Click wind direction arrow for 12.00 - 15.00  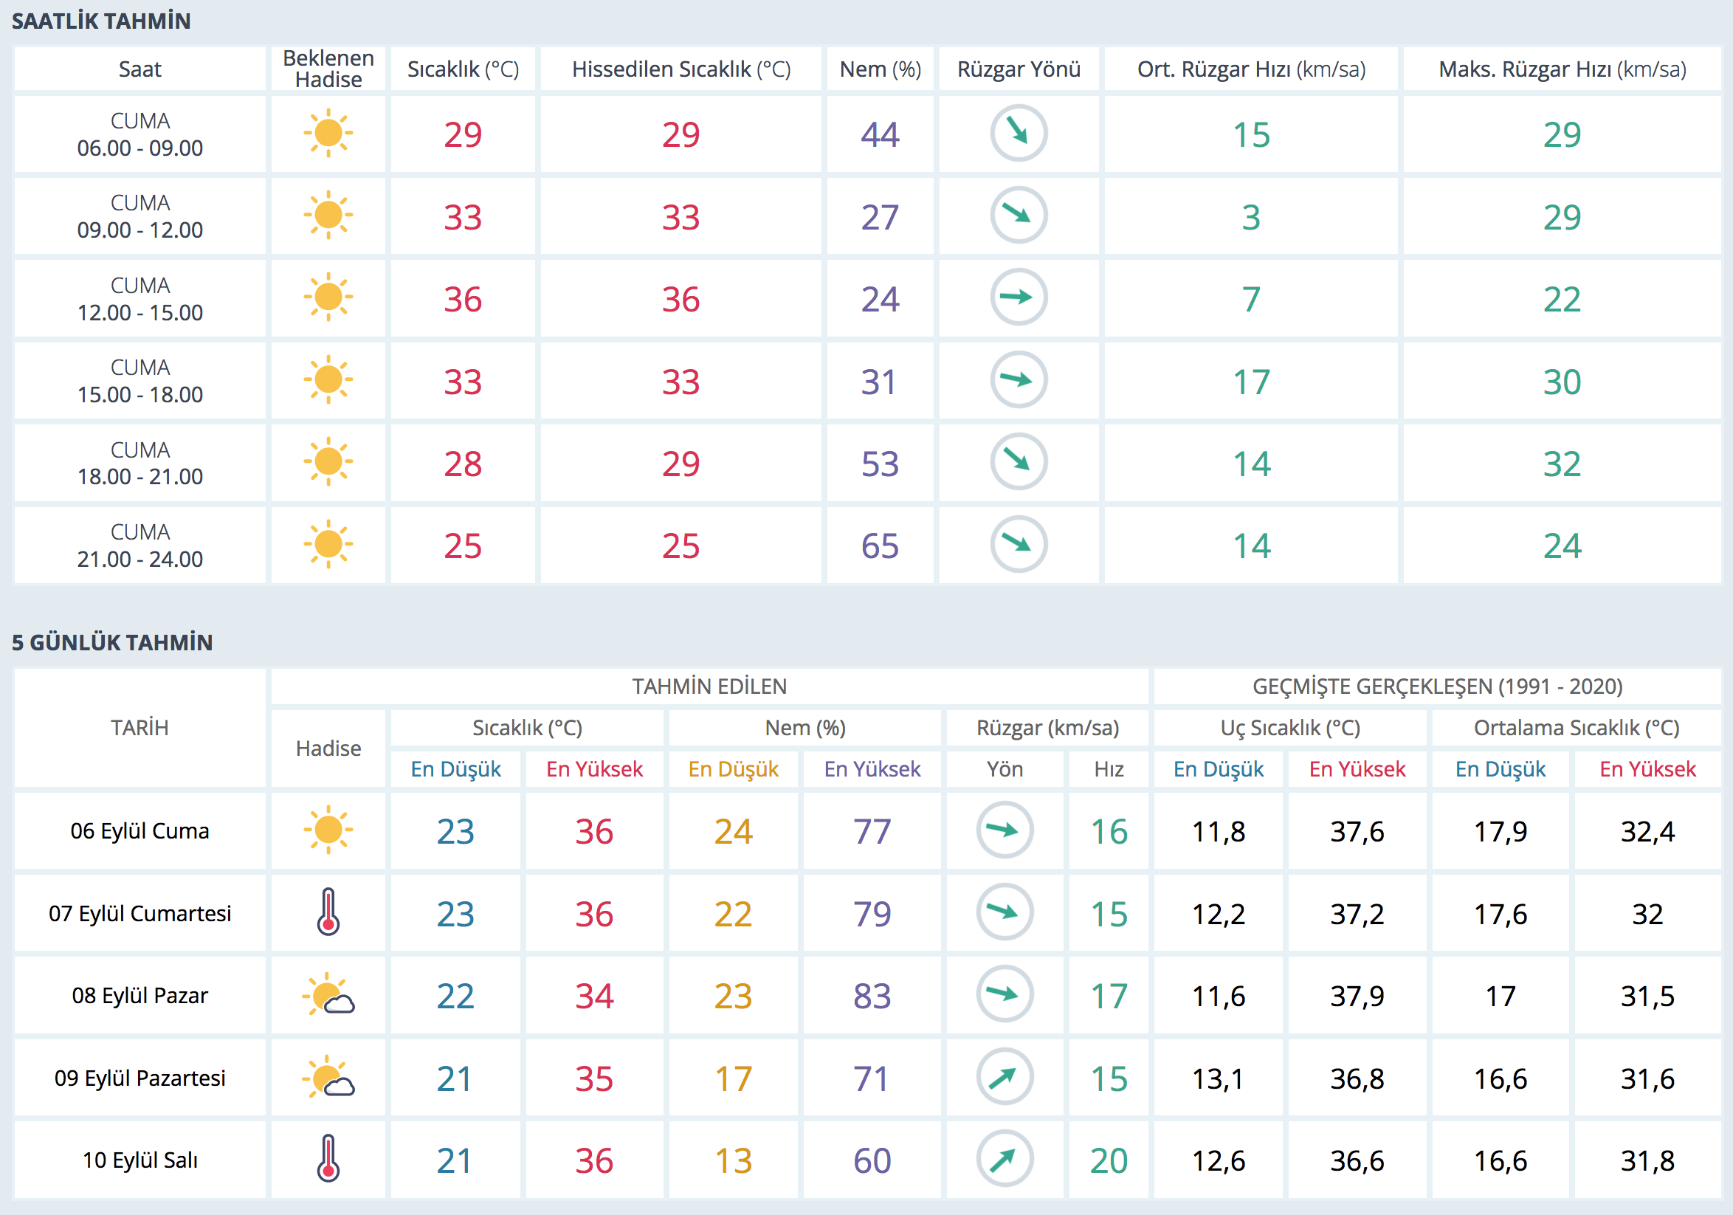1019,297
